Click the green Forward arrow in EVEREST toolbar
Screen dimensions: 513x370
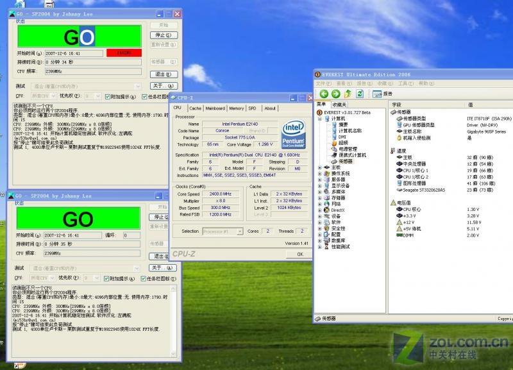pyautogui.click(x=335, y=94)
